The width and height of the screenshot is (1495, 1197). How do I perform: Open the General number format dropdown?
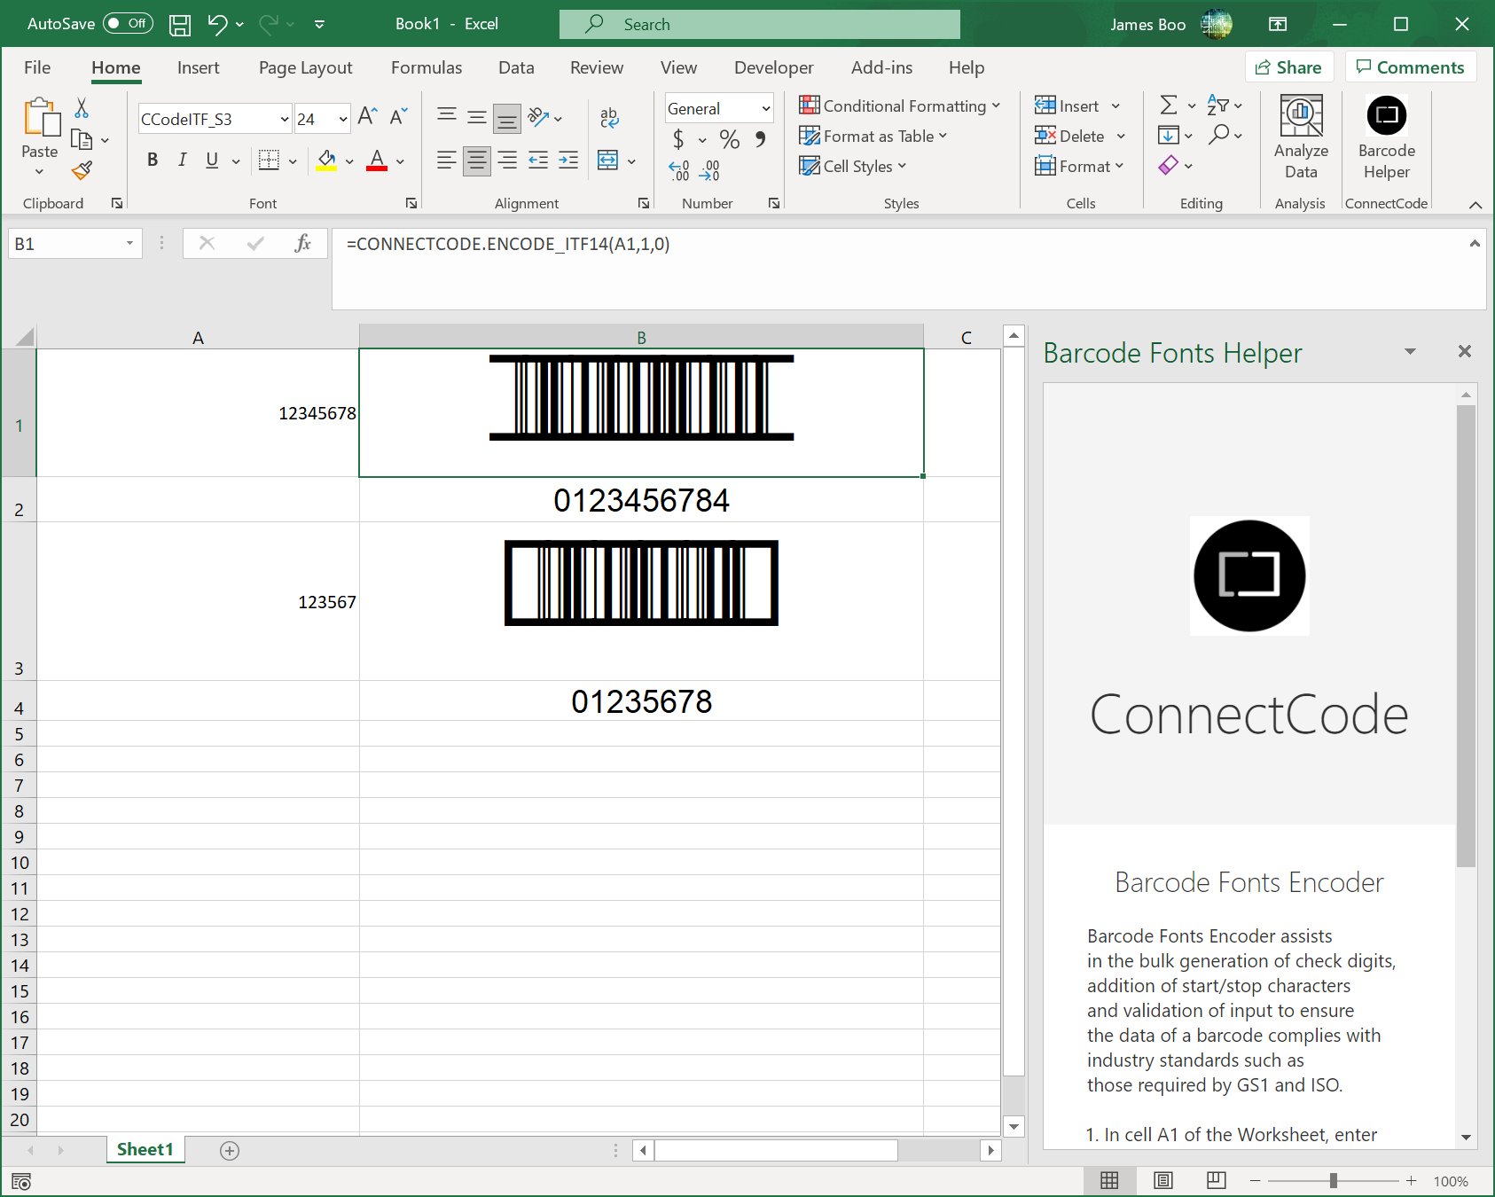(x=766, y=109)
